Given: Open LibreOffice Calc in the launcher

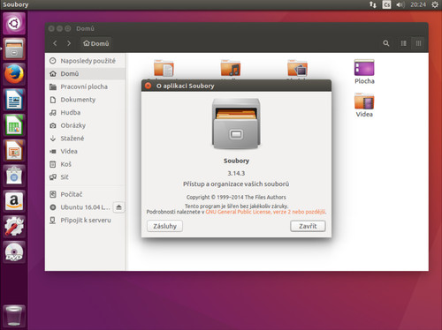Looking at the screenshot, I should point(14,125).
